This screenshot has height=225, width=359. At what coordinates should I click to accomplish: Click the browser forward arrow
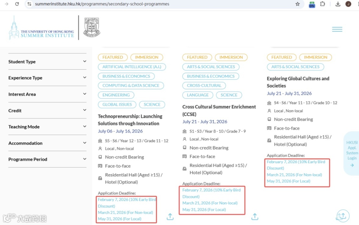pos(6,4)
